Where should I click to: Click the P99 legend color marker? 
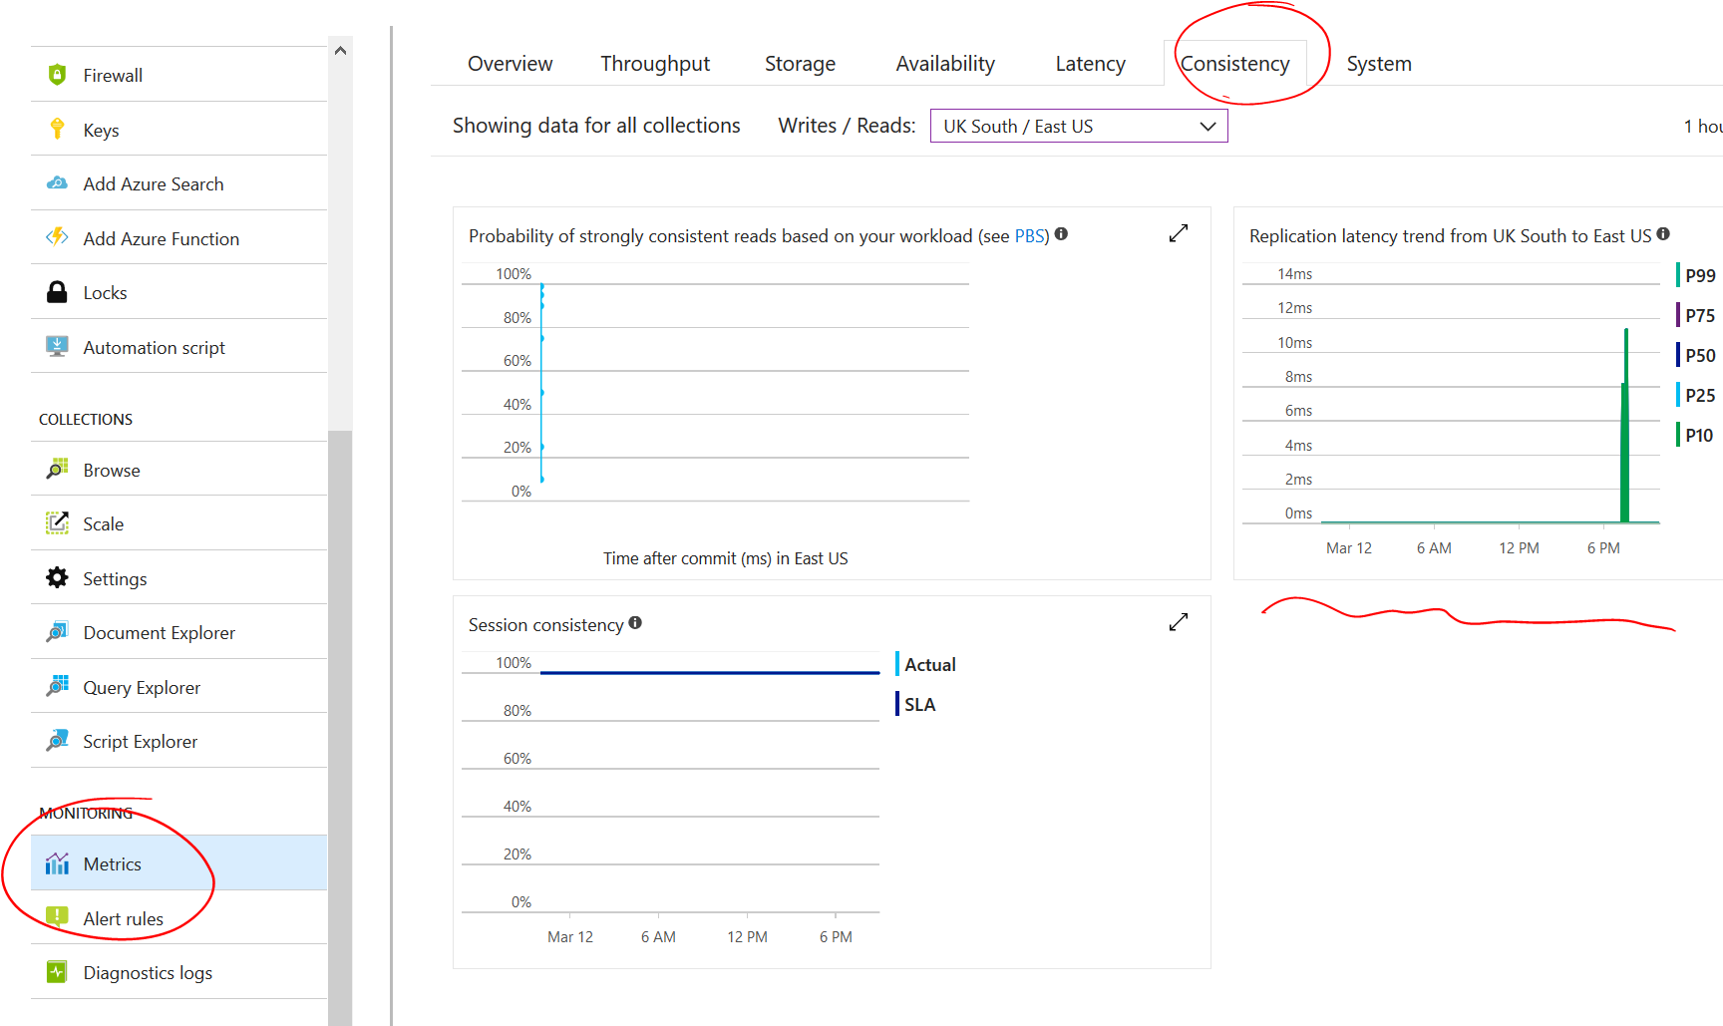coord(1679,275)
